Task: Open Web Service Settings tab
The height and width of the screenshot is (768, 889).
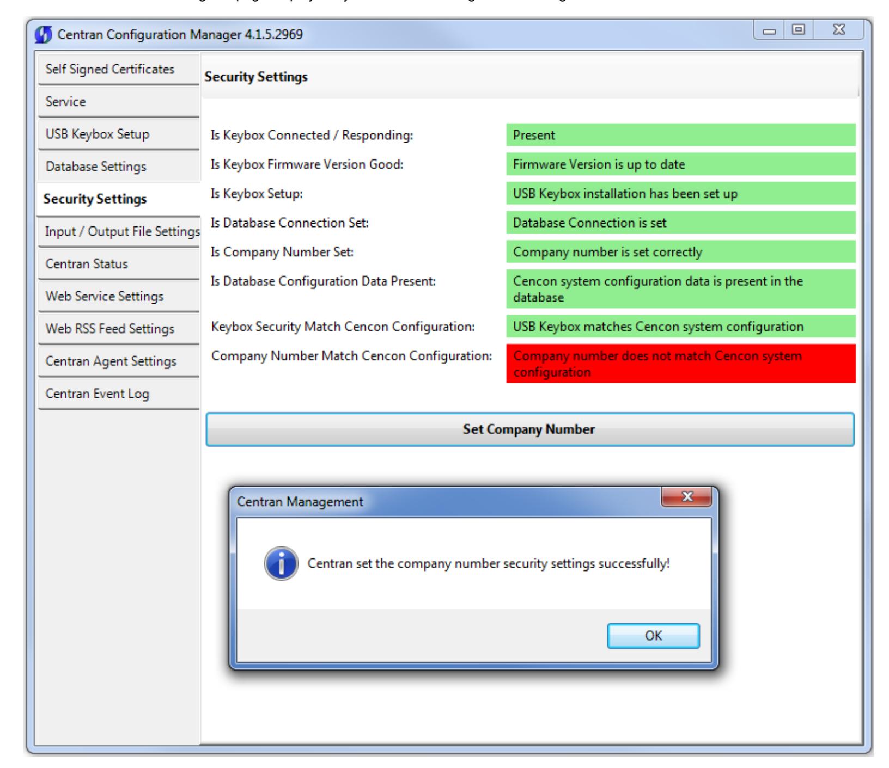Action: (x=119, y=296)
